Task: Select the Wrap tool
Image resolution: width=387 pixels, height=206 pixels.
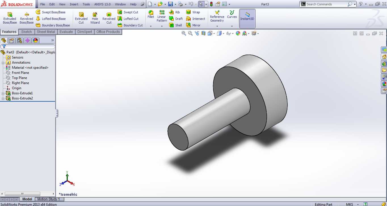Action: (x=193, y=12)
